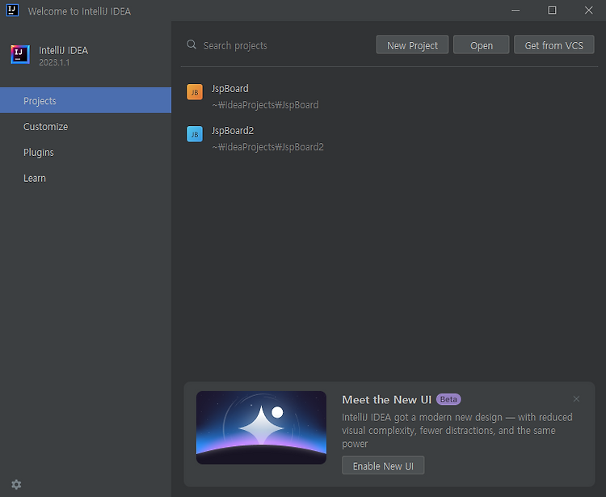Create a New Project
Viewport: 606px width, 497px height.
pos(412,44)
